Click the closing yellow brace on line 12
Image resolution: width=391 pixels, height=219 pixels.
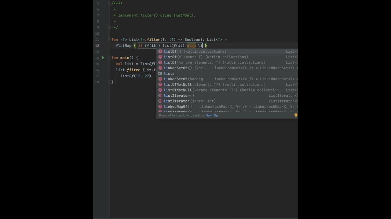coord(206,46)
